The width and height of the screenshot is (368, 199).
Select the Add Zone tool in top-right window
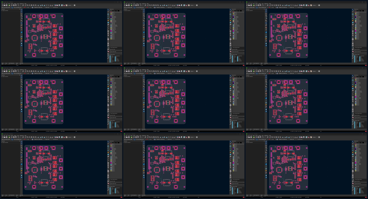point(353,22)
